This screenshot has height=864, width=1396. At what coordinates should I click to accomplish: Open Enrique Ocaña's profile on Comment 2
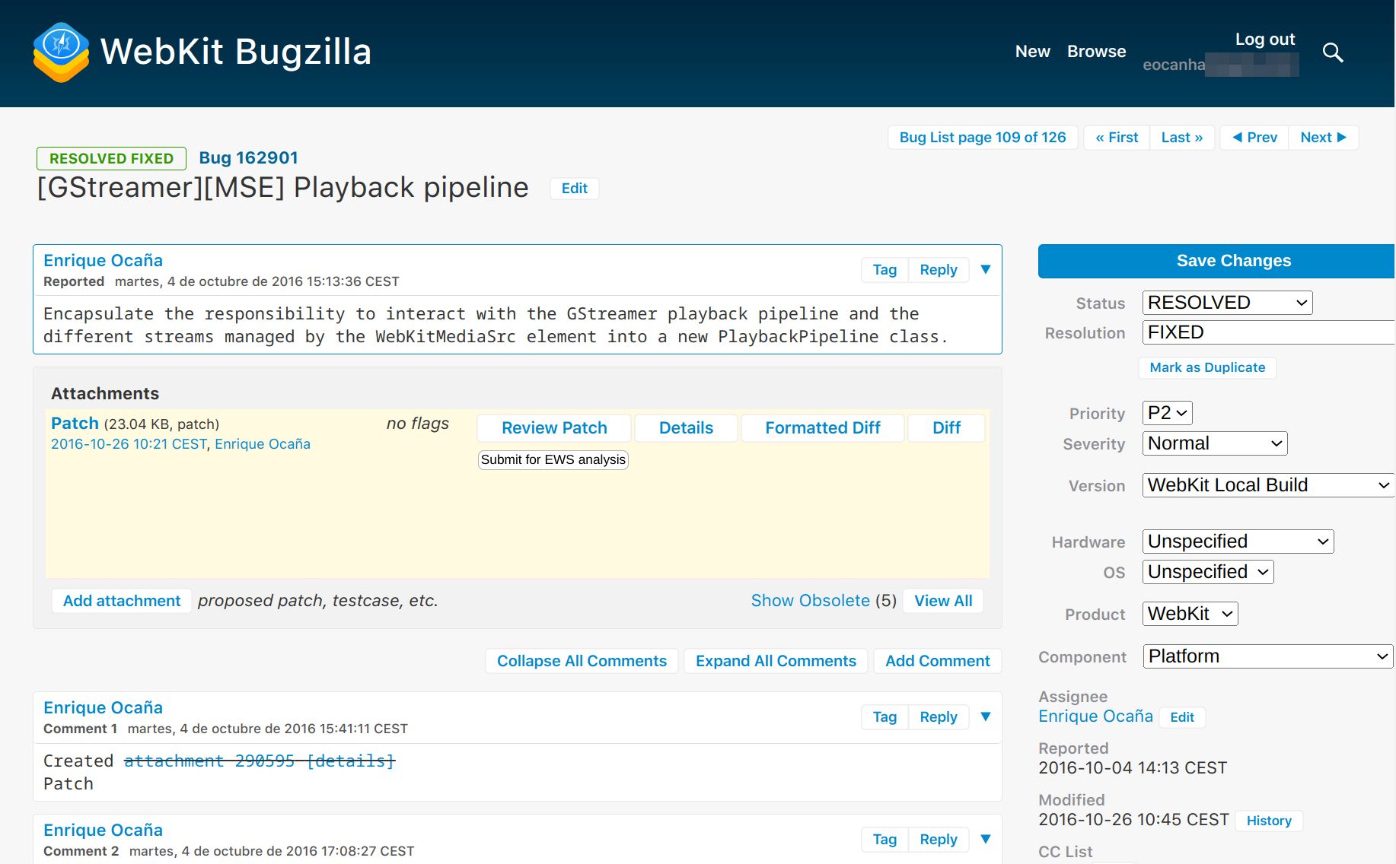click(103, 831)
